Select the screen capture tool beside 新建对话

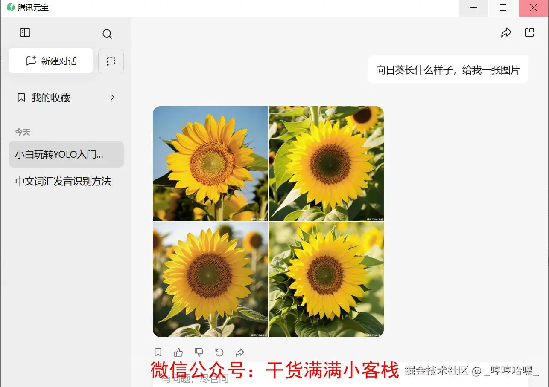111,61
